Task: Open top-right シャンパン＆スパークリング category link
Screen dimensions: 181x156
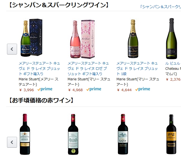Action: [160, 7]
